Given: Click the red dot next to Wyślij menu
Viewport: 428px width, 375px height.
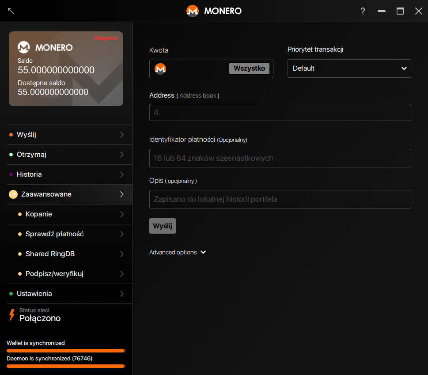Looking at the screenshot, I should 11,135.
